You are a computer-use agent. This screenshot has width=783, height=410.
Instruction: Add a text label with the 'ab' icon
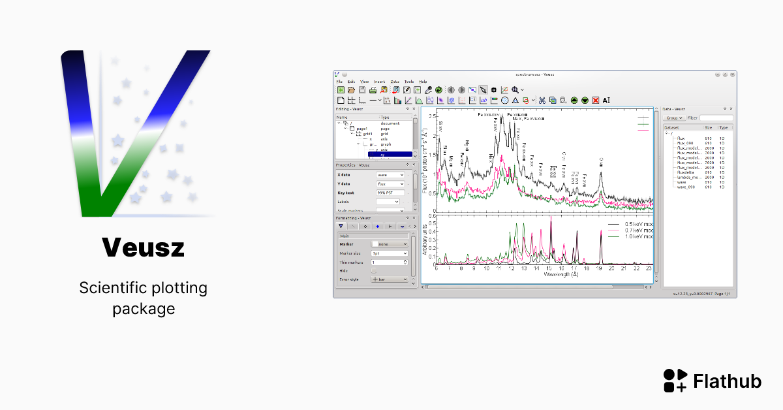pyautogui.click(x=484, y=101)
